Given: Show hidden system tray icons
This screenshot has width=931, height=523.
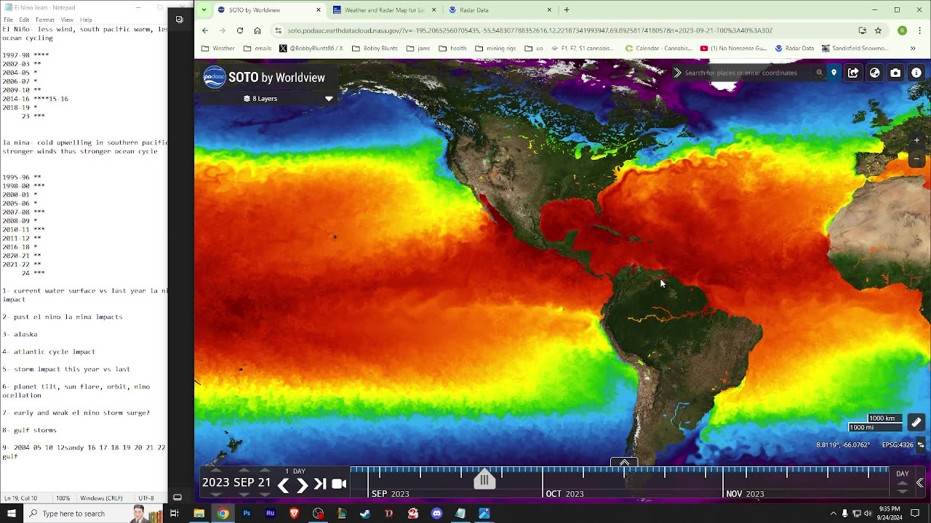Looking at the screenshot, I should pyautogui.click(x=834, y=514).
